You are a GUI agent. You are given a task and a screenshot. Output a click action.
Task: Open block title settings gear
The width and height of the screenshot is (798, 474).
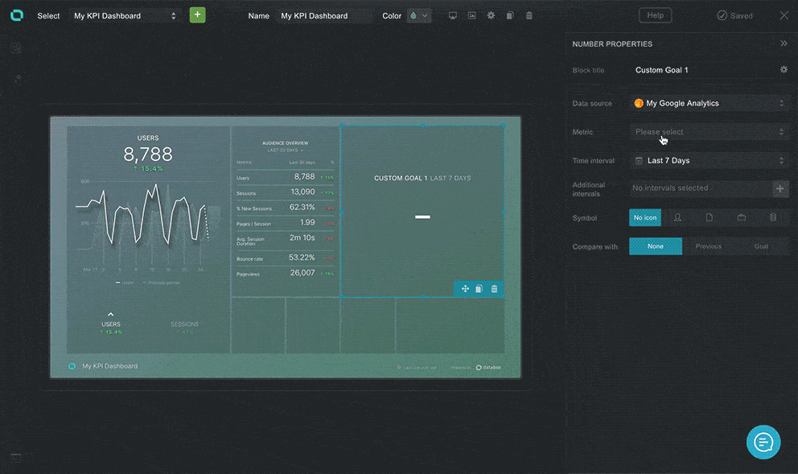pyautogui.click(x=784, y=70)
